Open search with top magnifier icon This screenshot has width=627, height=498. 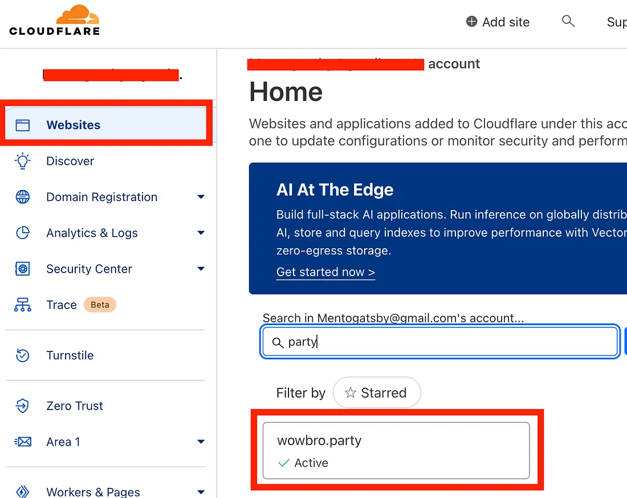pyautogui.click(x=568, y=21)
